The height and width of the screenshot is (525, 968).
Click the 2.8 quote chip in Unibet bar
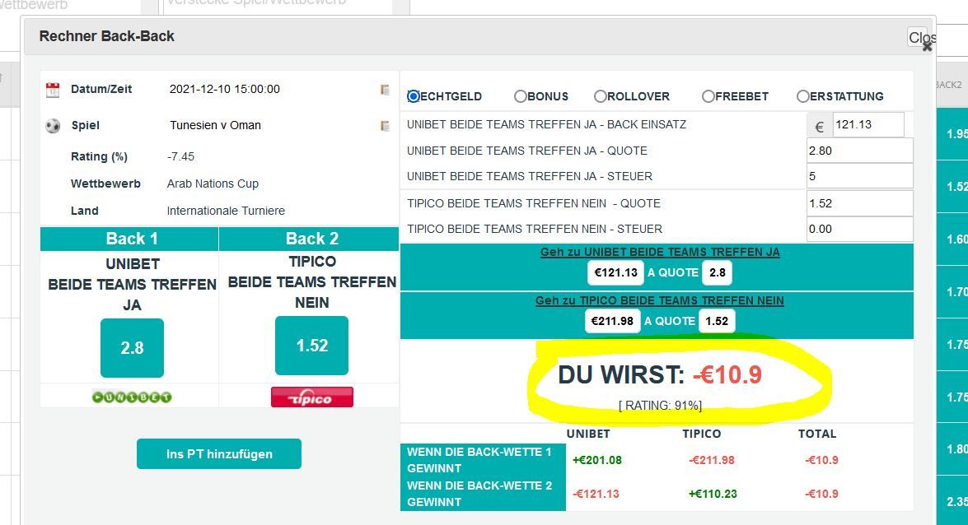coord(718,272)
